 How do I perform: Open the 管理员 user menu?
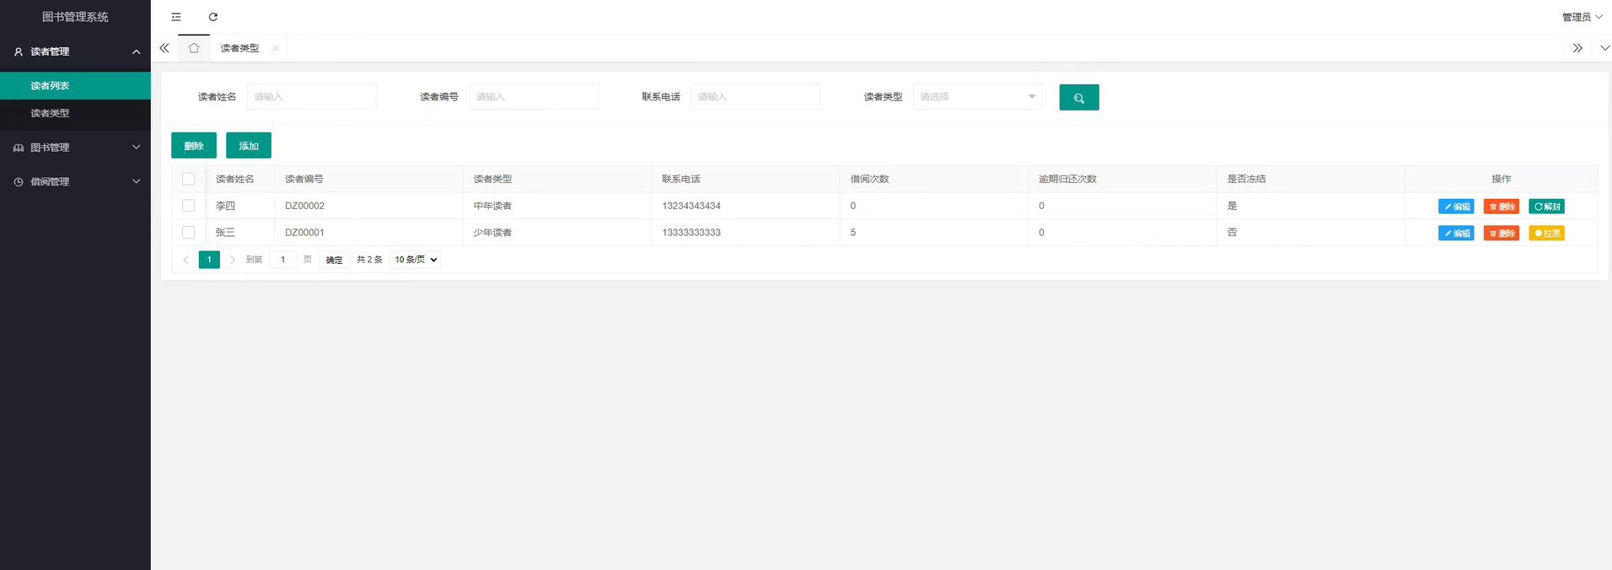(x=1582, y=17)
